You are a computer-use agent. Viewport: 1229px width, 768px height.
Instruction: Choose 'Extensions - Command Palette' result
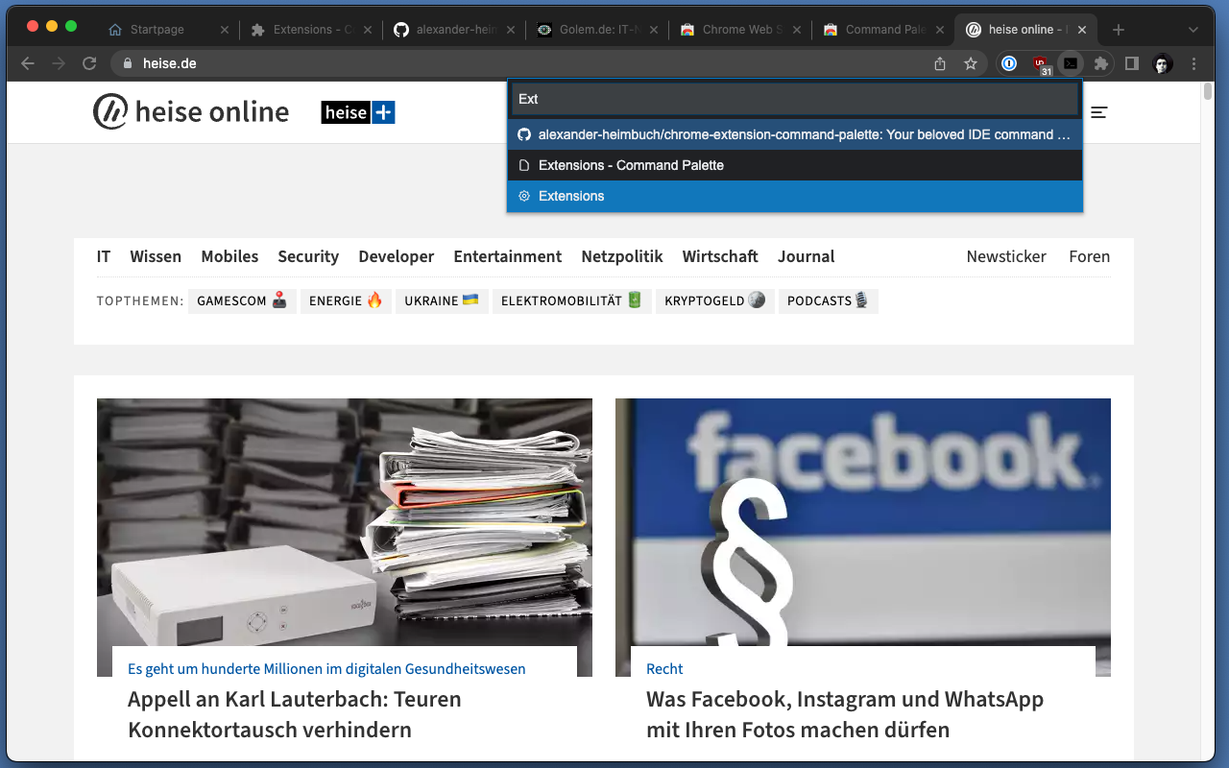point(795,165)
